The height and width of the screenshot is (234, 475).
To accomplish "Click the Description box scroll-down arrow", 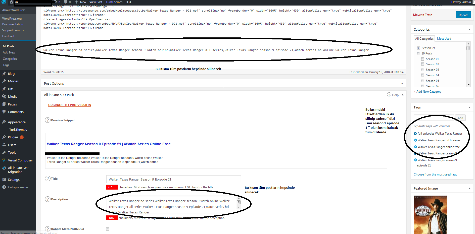I will point(239,207).
